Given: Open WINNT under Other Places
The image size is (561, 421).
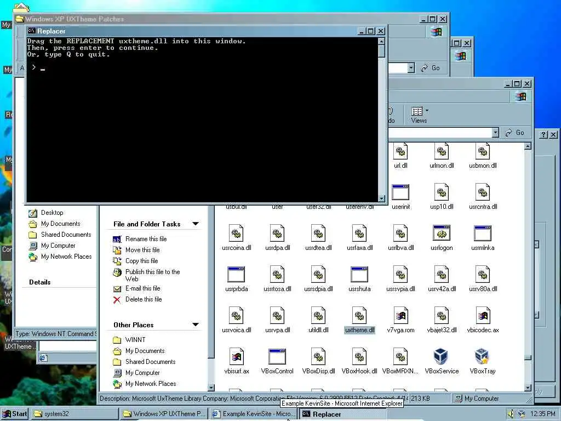Looking at the screenshot, I should pyautogui.click(x=135, y=340).
